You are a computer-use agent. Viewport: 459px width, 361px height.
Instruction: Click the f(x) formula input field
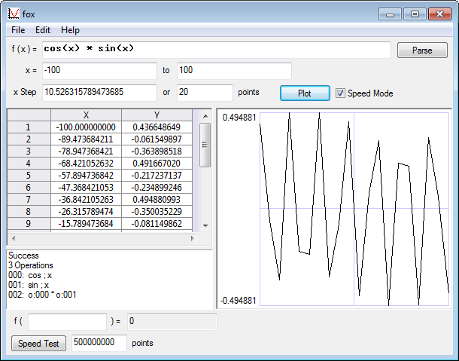pos(217,50)
